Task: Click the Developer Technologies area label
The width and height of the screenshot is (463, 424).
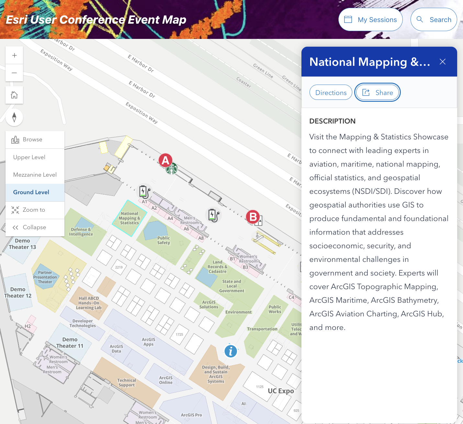Action: pyautogui.click(x=83, y=324)
